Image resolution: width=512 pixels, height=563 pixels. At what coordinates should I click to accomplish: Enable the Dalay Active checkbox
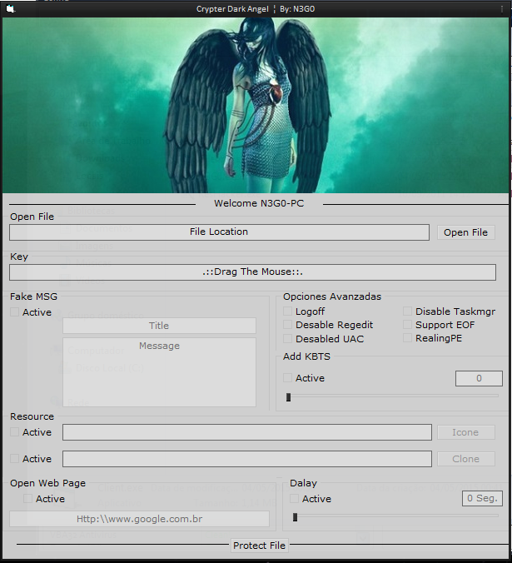tap(294, 498)
